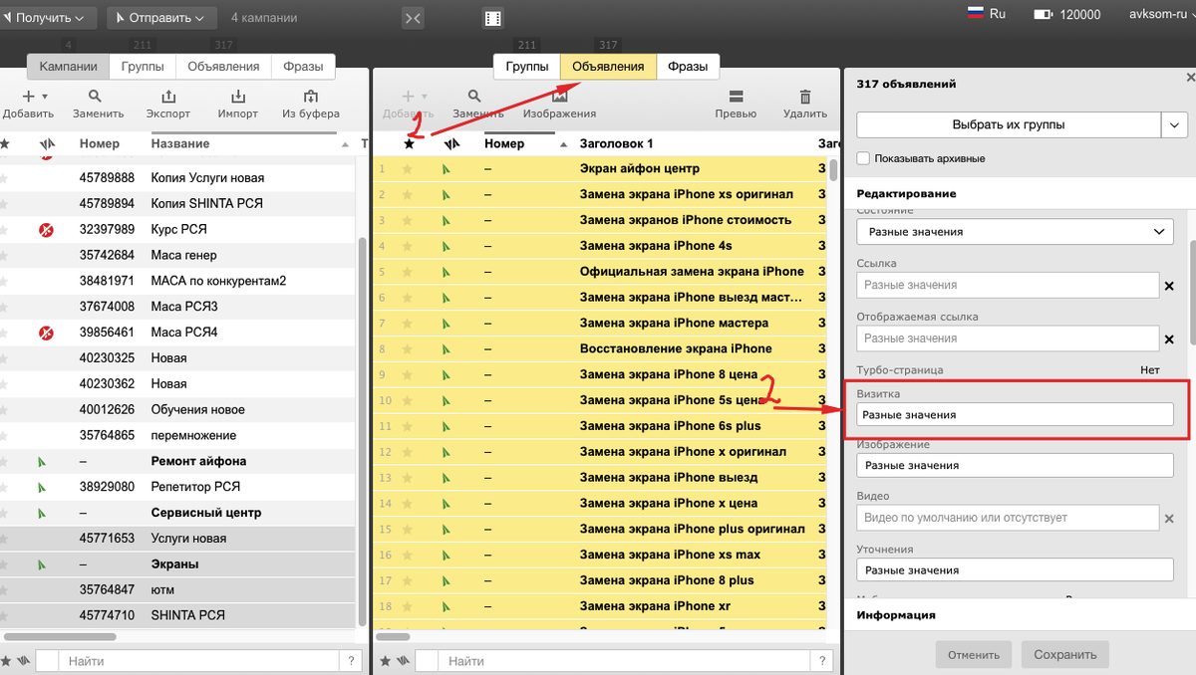Sort campaigns by Номер column header

[x=100, y=143]
